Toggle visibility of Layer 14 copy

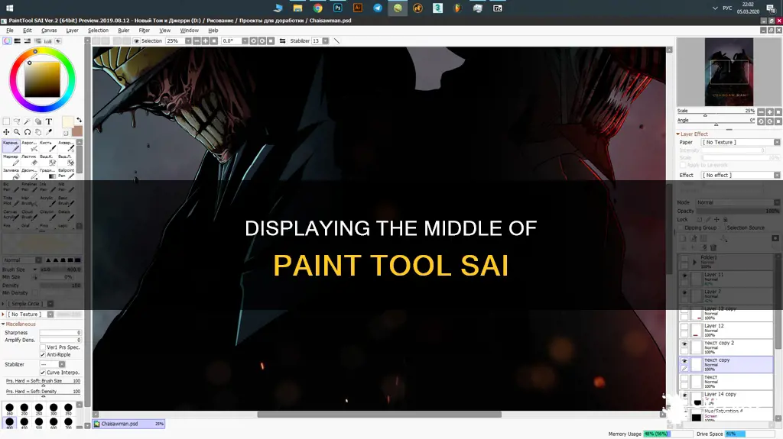tap(684, 395)
